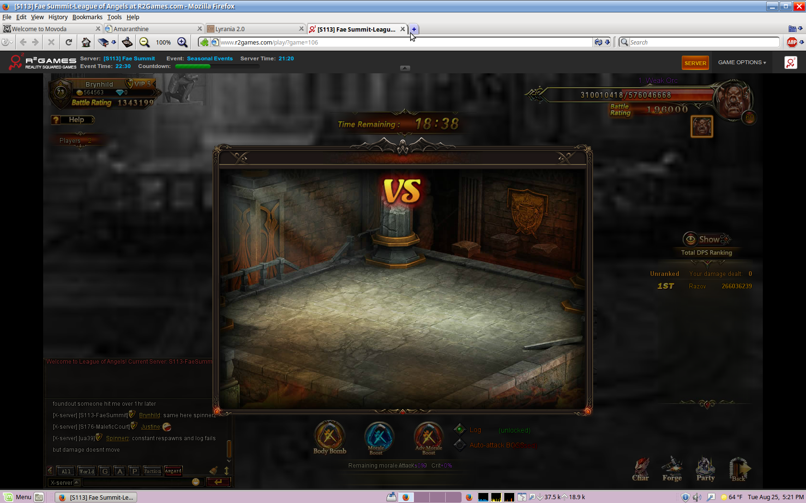The width and height of the screenshot is (806, 503).
Task: Toggle the Log option indicator
Action: pos(460,429)
